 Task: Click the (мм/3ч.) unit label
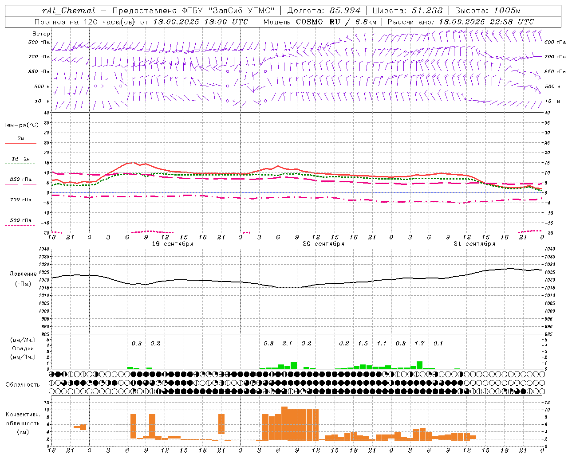[x=23, y=340]
